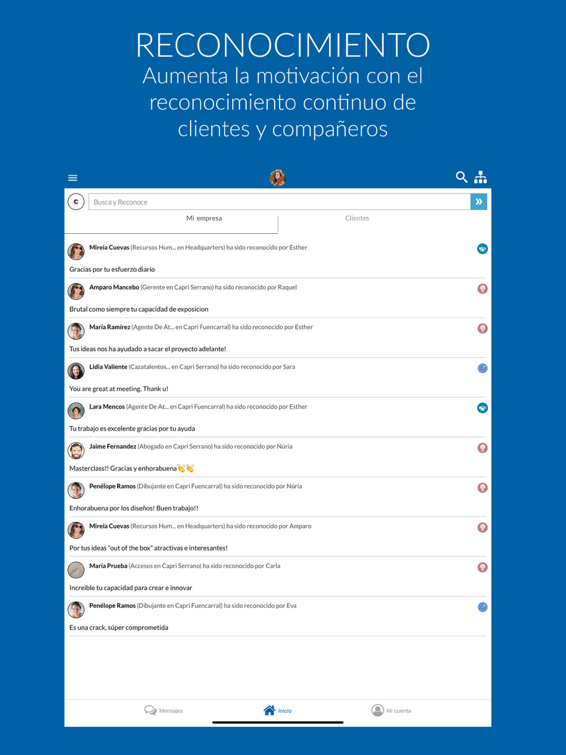
Task: Tap lightbulb badge on Amparo Mancebo's entry
Action: (482, 289)
